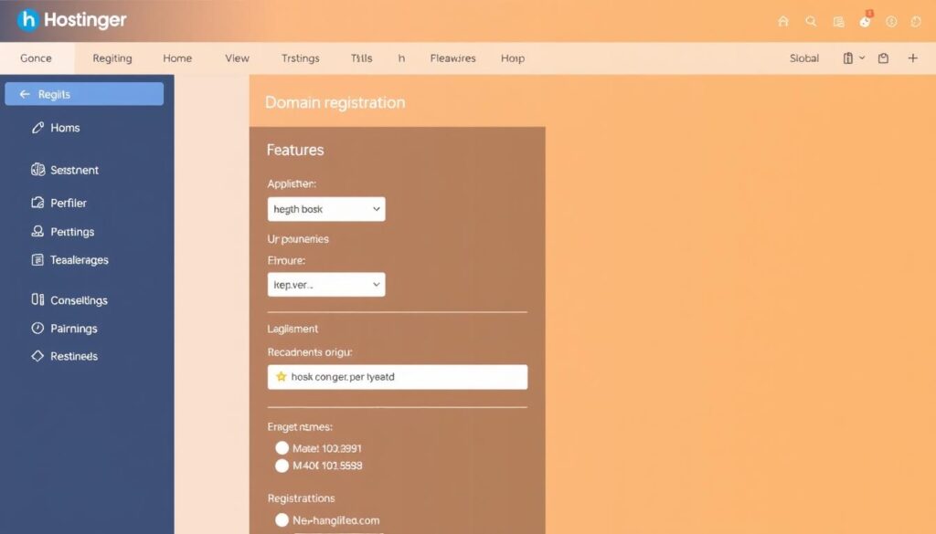
Task: Switch to the Regiting menu item
Action: coord(112,58)
